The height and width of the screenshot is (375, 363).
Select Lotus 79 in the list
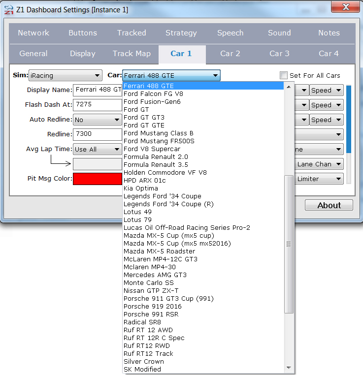coord(203,220)
